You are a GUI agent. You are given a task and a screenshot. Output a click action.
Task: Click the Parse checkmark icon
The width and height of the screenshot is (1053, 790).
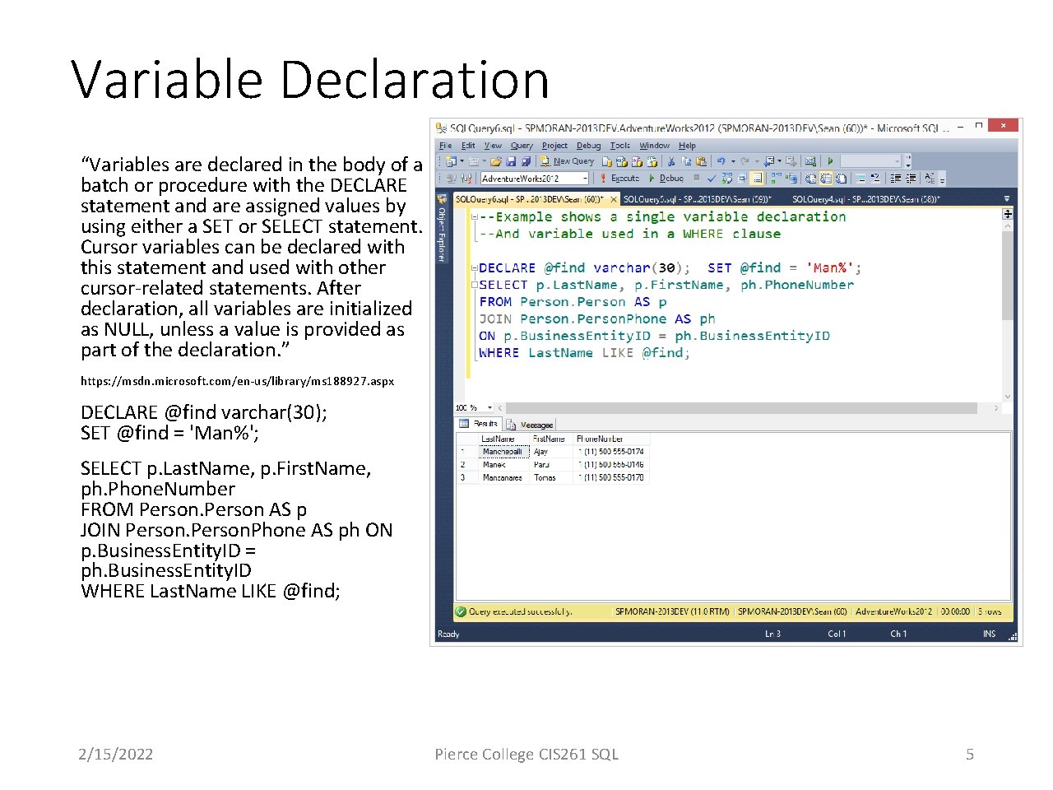(x=712, y=178)
